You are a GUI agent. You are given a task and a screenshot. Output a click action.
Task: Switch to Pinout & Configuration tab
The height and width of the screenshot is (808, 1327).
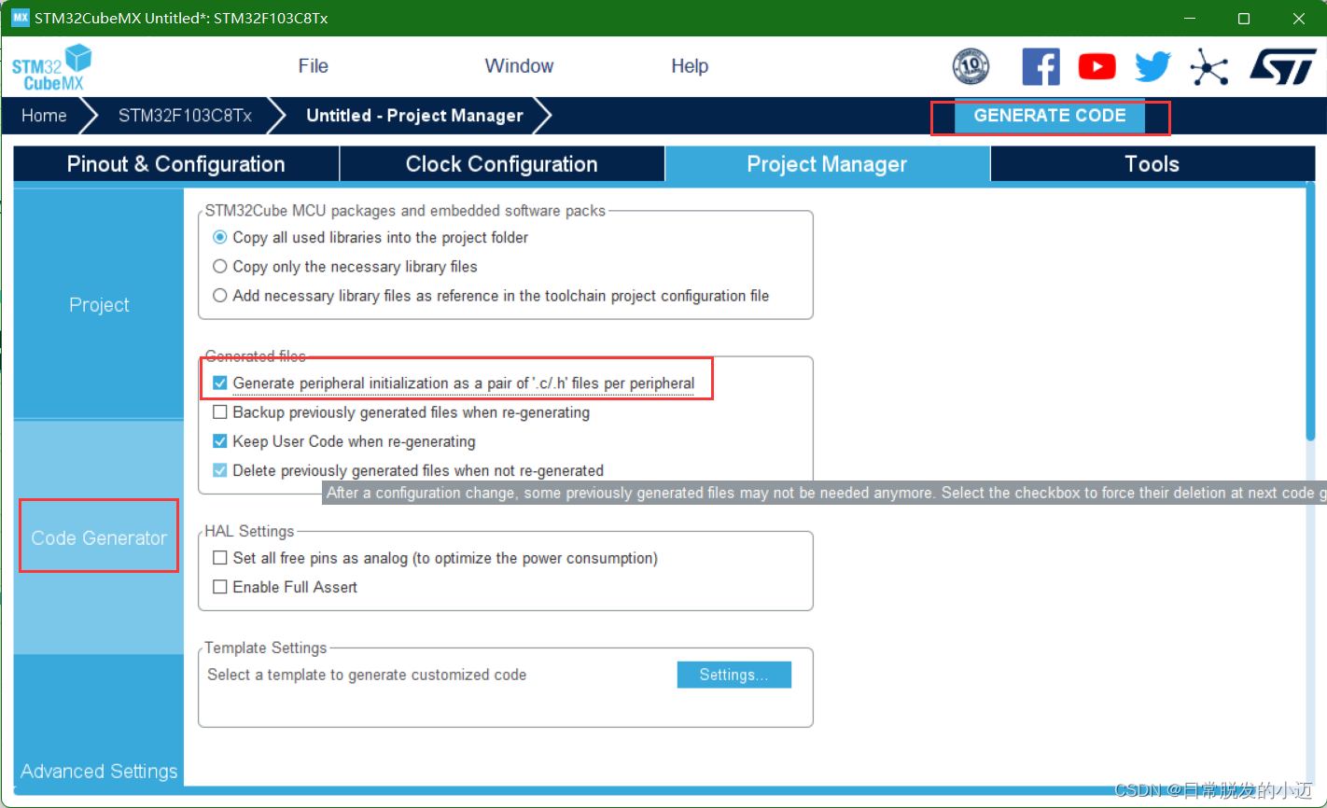click(176, 164)
